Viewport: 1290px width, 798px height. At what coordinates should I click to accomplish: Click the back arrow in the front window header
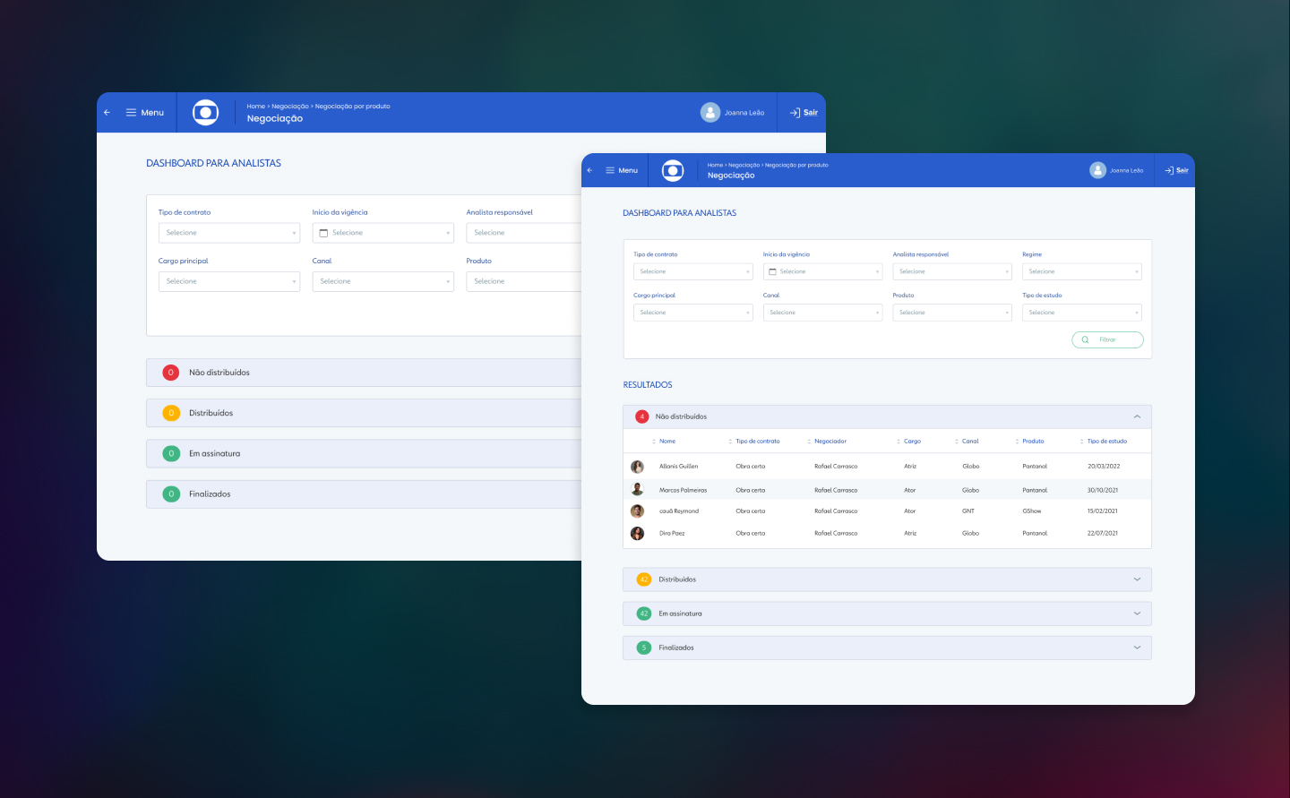pos(589,170)
